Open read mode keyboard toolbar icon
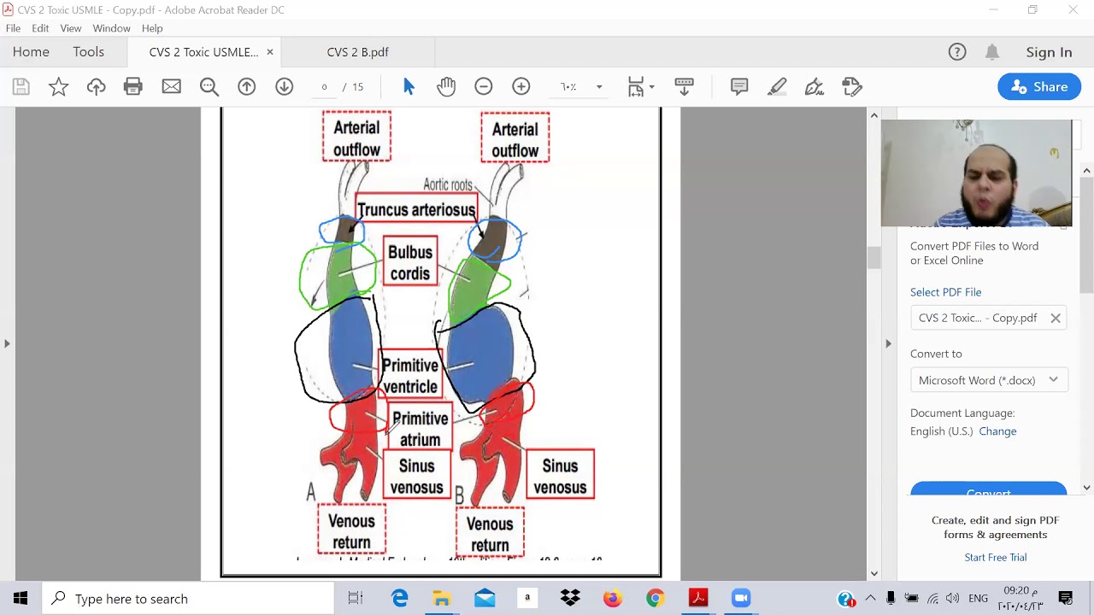Screen dimensions: 1094x615 click(x=684, y=86)
